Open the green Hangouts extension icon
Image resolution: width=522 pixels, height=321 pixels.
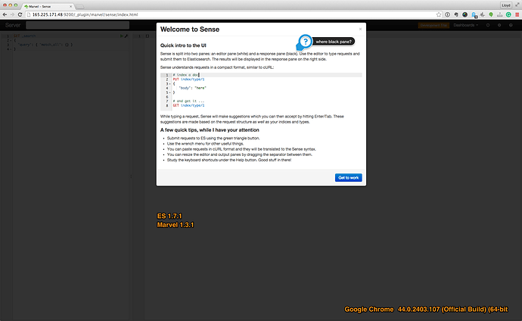coord(491,14)
